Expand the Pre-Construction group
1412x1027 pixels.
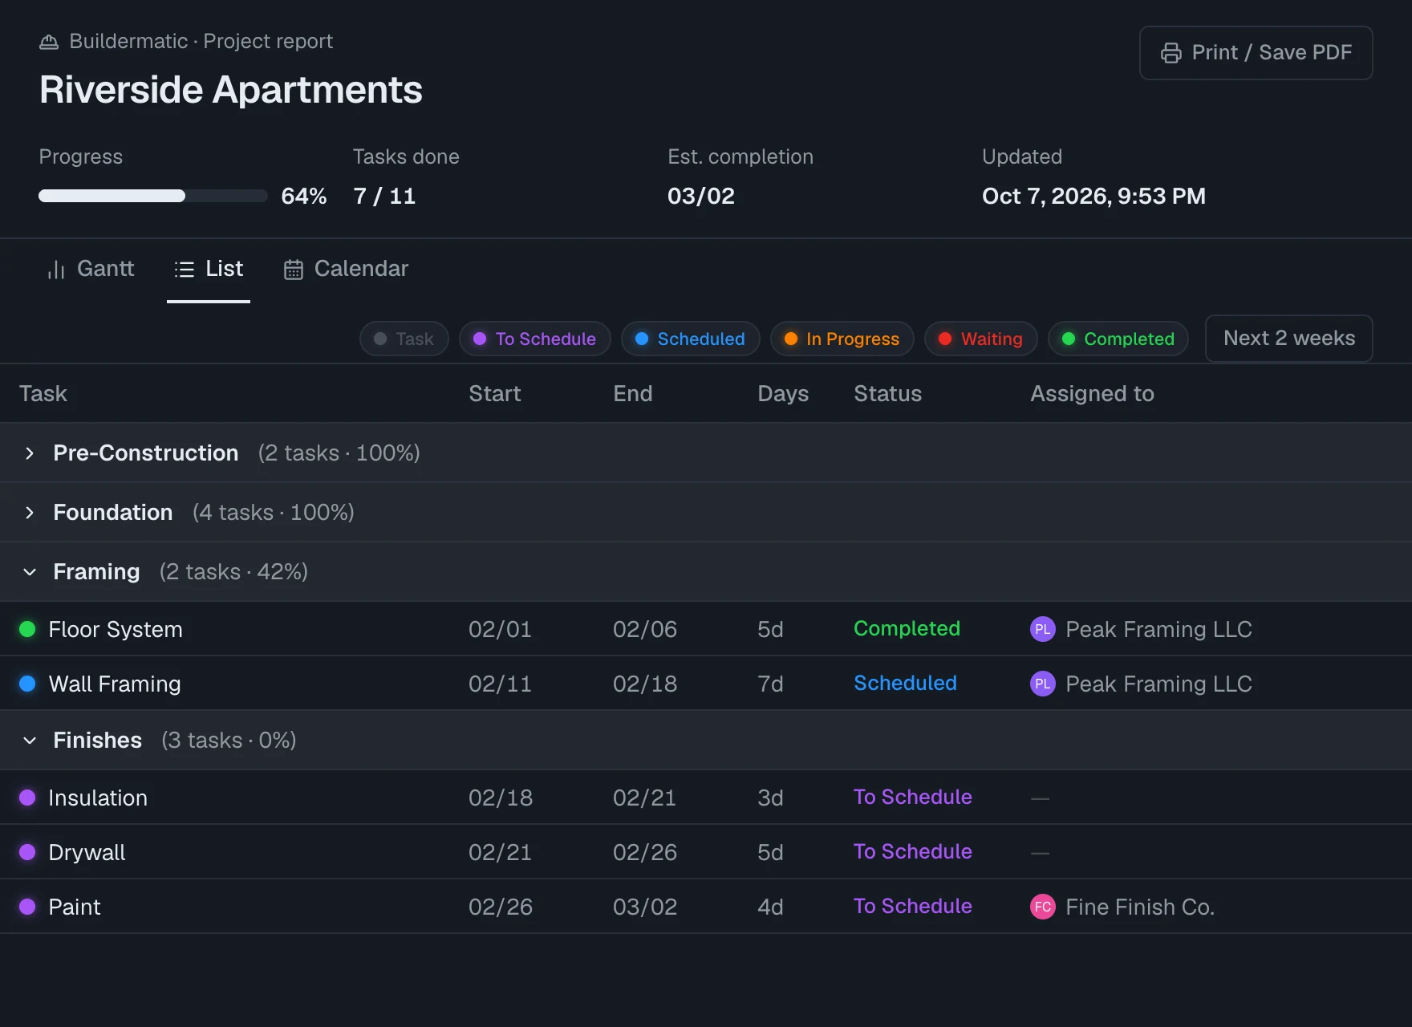click(x=30, y=453)
